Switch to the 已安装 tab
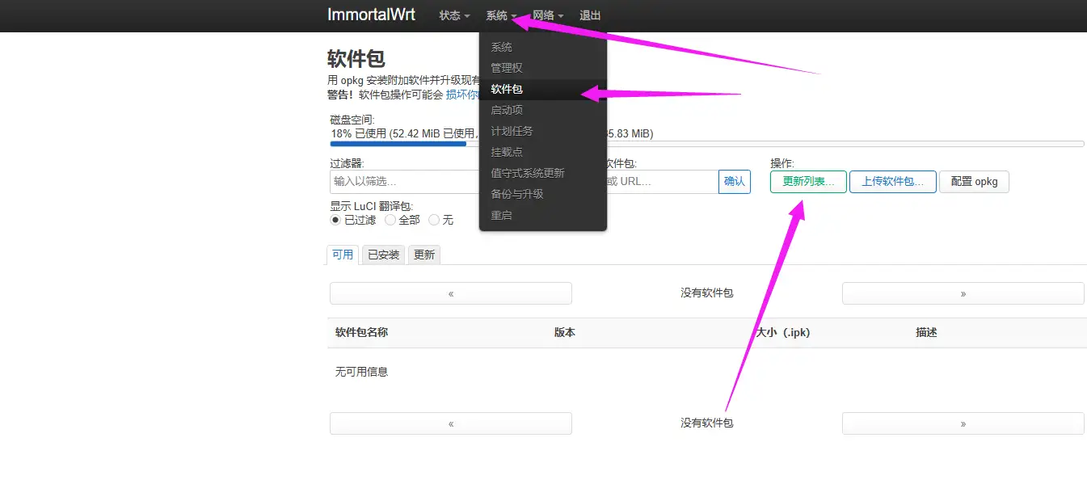Image resolution: width=1087 pixels, height=497 pixels. (x=382, y=254)
